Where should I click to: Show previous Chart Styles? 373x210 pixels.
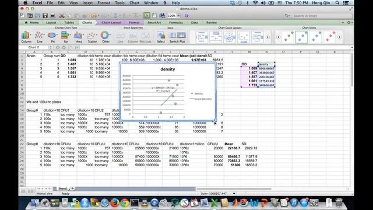point(278,37)
